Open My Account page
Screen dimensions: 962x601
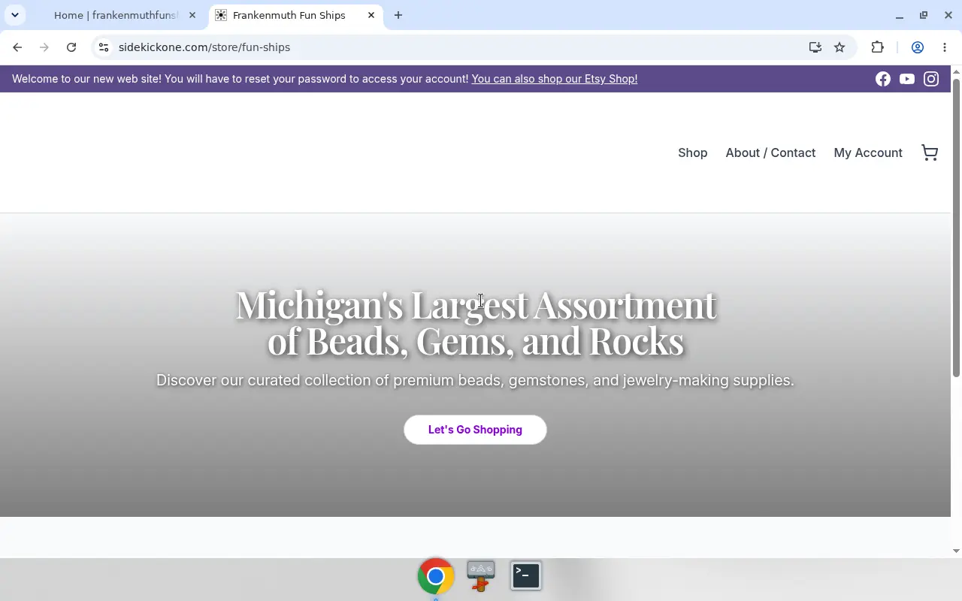coord(868,153)
